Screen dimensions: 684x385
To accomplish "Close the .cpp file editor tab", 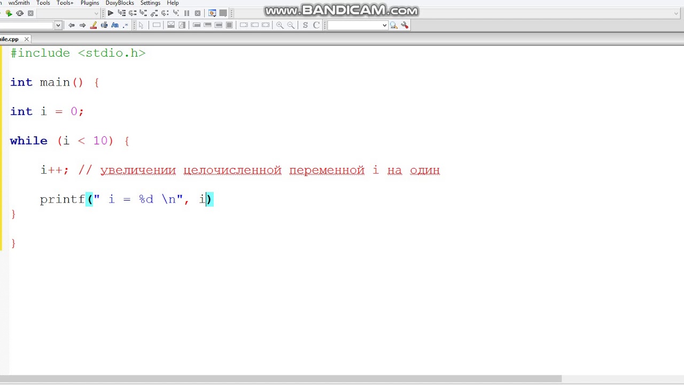I will tap(26, 39).
